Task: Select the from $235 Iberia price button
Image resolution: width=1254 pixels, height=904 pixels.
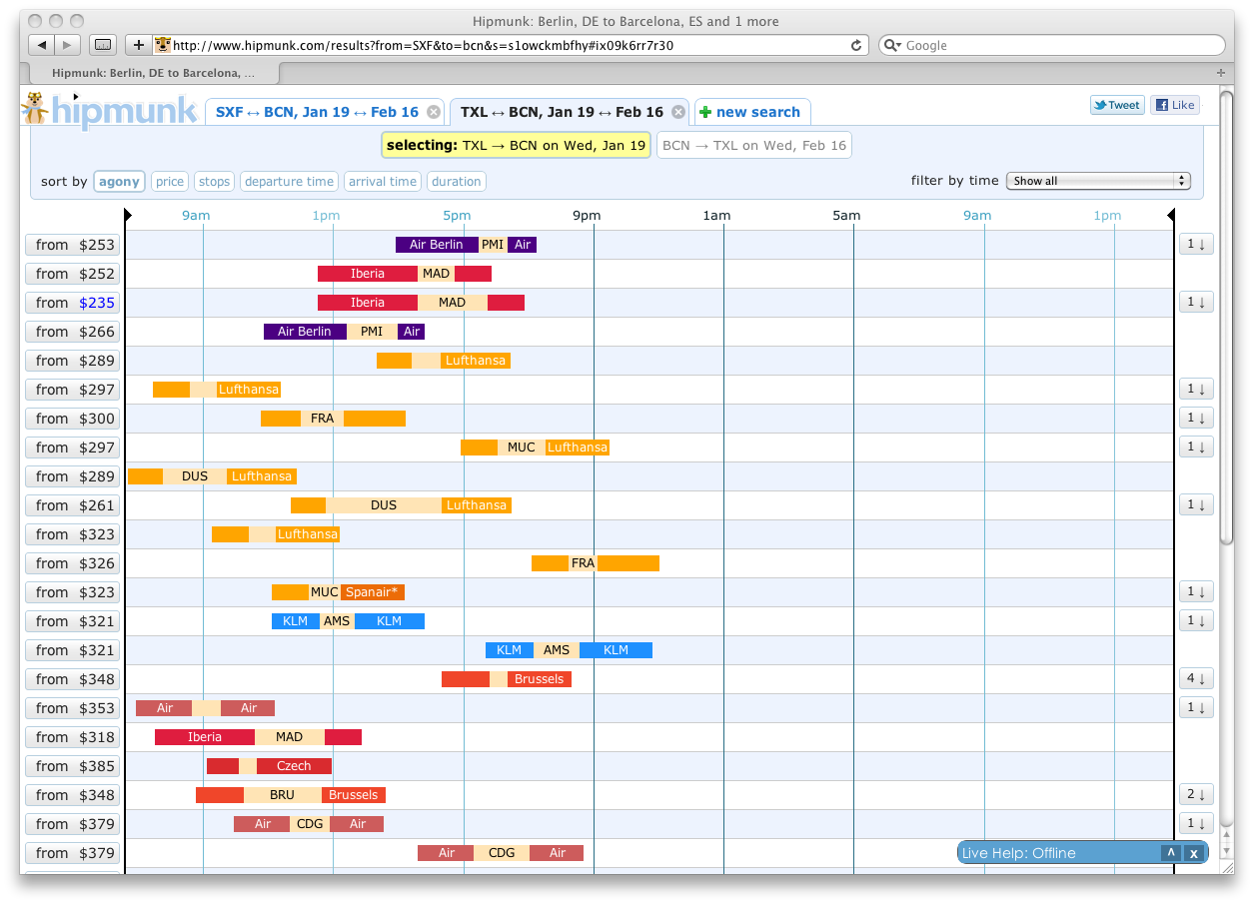Action: [x=74, y=303]
